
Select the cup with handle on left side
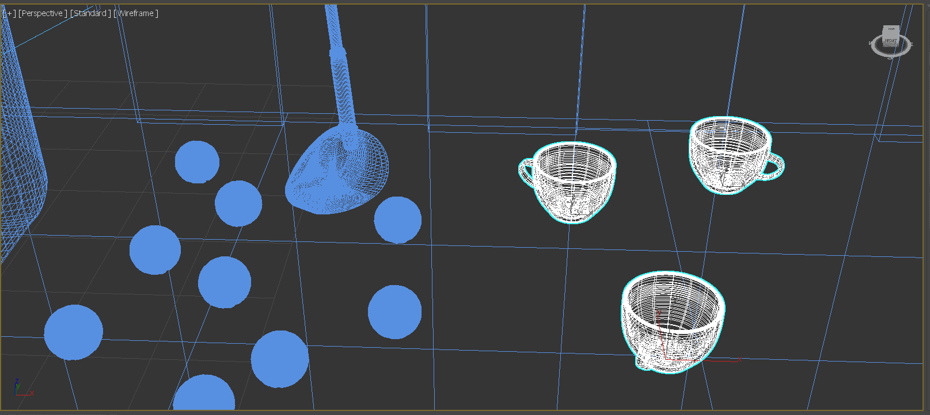click(x=572, y=180)
